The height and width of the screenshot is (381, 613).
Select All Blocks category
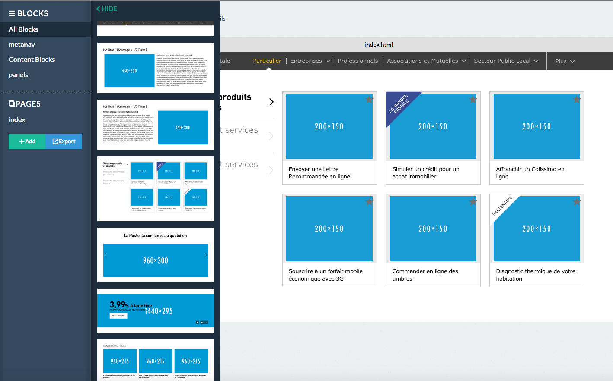(x=45, y=29)
